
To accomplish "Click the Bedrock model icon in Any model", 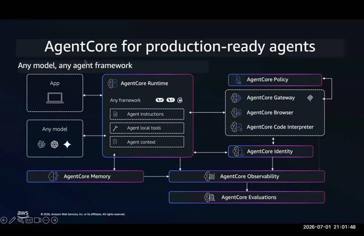I will tap(42, 144).
